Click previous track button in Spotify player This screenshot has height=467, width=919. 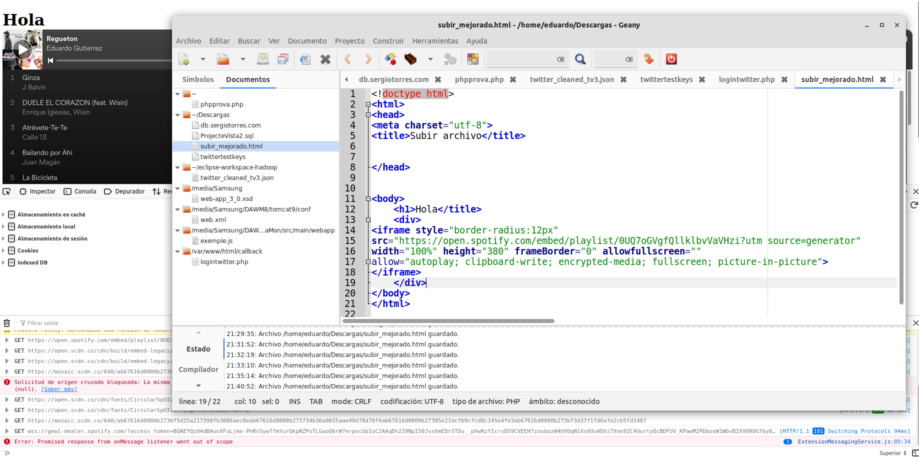click(50, 60)
